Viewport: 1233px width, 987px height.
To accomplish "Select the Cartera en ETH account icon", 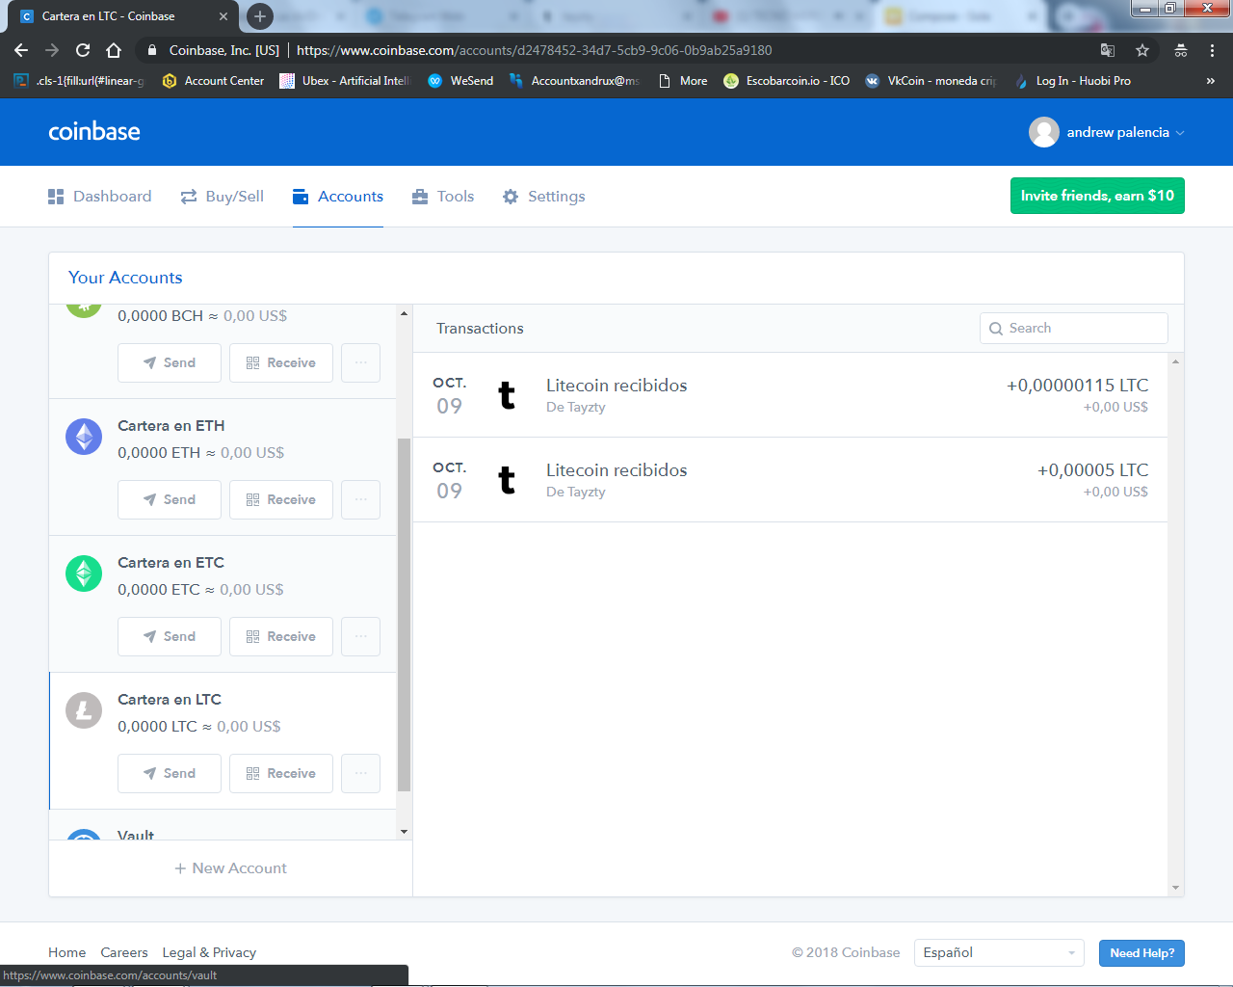I will pos(84,437).
